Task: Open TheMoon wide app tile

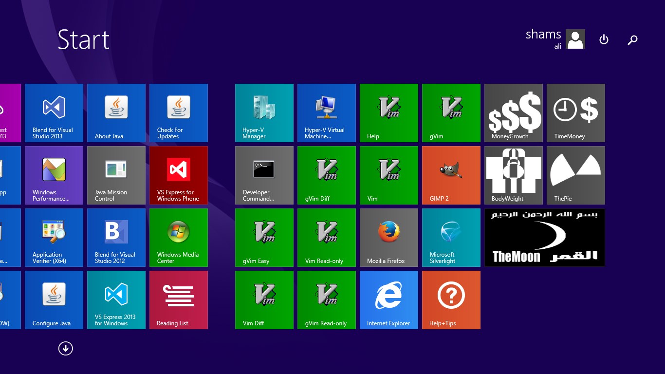Action: tap(545, 238)
